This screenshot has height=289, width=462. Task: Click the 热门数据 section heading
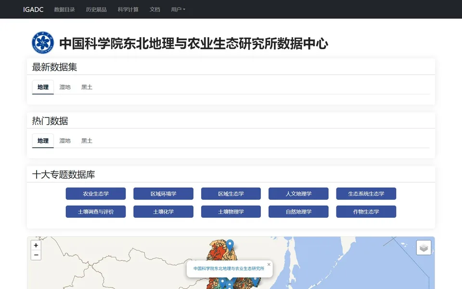50,120
